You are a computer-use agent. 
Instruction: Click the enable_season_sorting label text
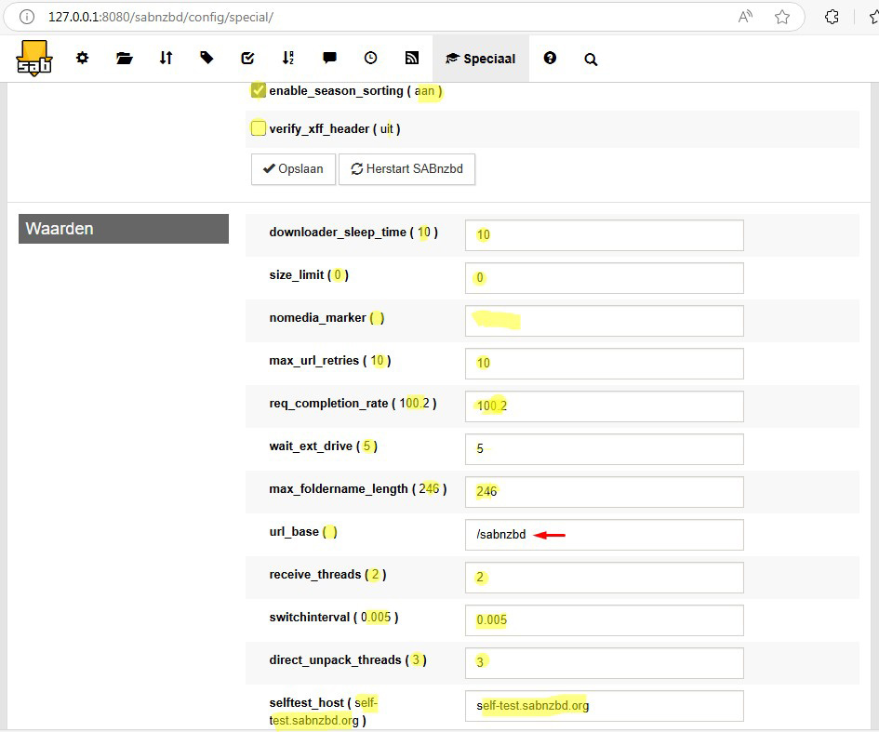pos(355,91)
